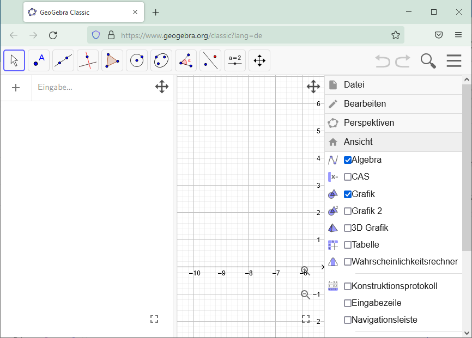Image resolution: width=472 pixels, height=338 pixels.
Task: Select the Line tool
Action: point(63,60)
